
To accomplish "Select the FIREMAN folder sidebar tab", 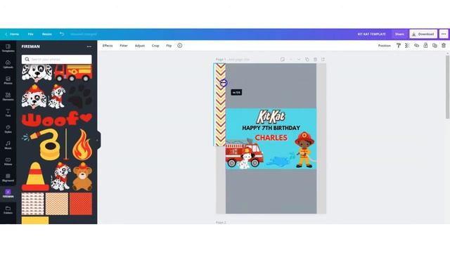I will tap(8, 194).
